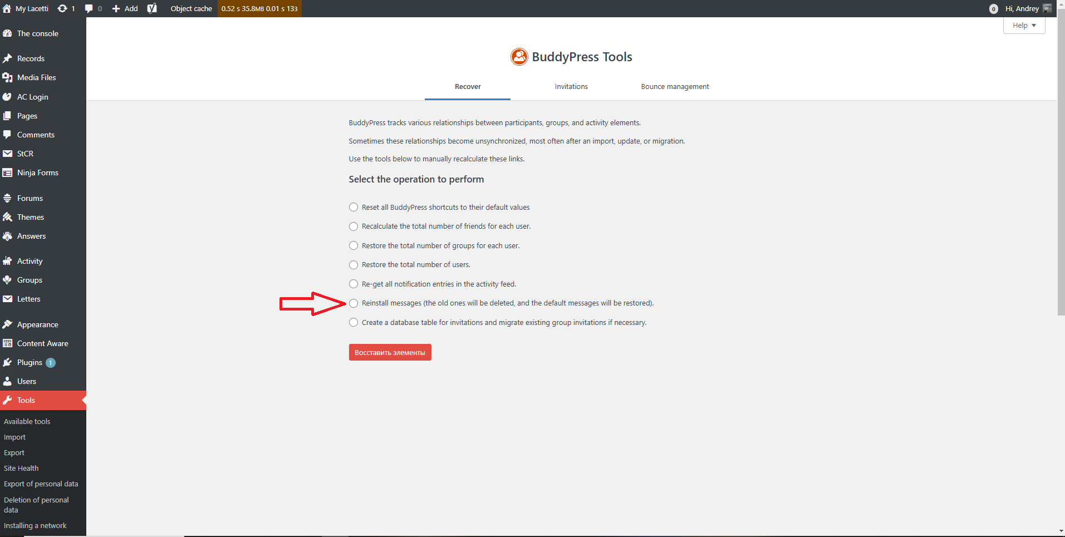Click the red Восставить элементы button

(390, 352)
